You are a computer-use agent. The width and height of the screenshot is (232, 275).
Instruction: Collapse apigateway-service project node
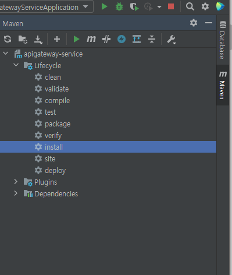coord(6,53)
